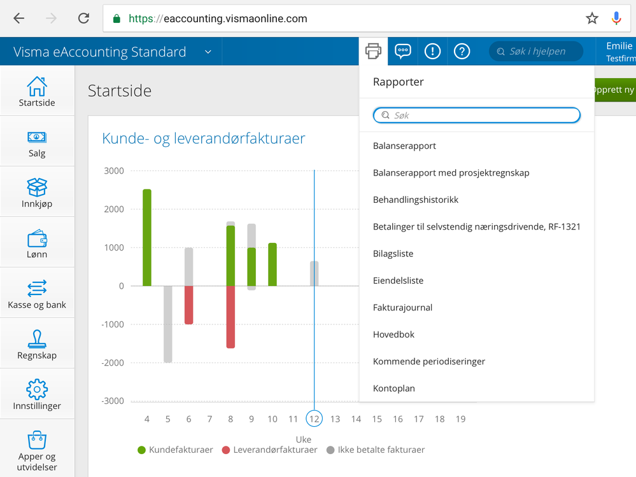Image resolution: width=636 pixels, height=477 pixels.
Task: Click week 19 on the chart axis
Action: (x=460, y=419)
